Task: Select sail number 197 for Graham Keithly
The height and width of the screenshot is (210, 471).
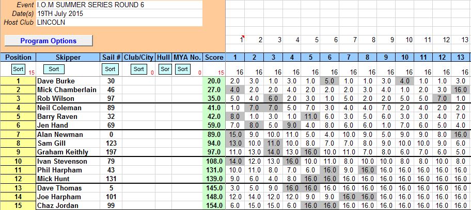Action: point(111,152)
